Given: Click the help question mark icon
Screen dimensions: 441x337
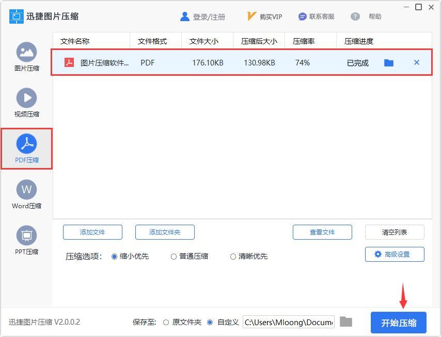Looking at the screenshot, I should [355, 16].
